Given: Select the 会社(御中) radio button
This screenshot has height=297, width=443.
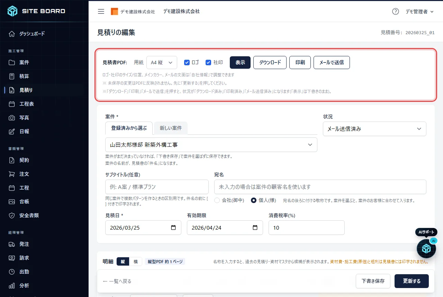Looking at the screenshot, I should 217,200.
